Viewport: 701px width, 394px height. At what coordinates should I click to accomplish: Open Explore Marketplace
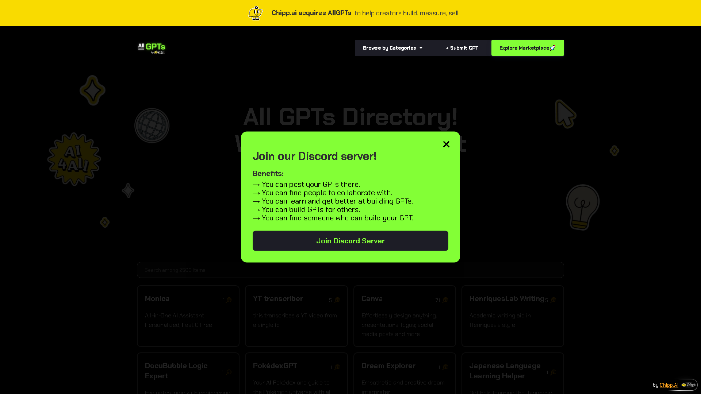528,48
